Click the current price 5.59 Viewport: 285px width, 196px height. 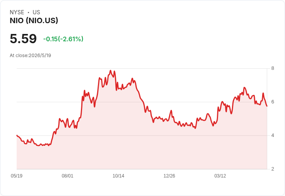23,39
